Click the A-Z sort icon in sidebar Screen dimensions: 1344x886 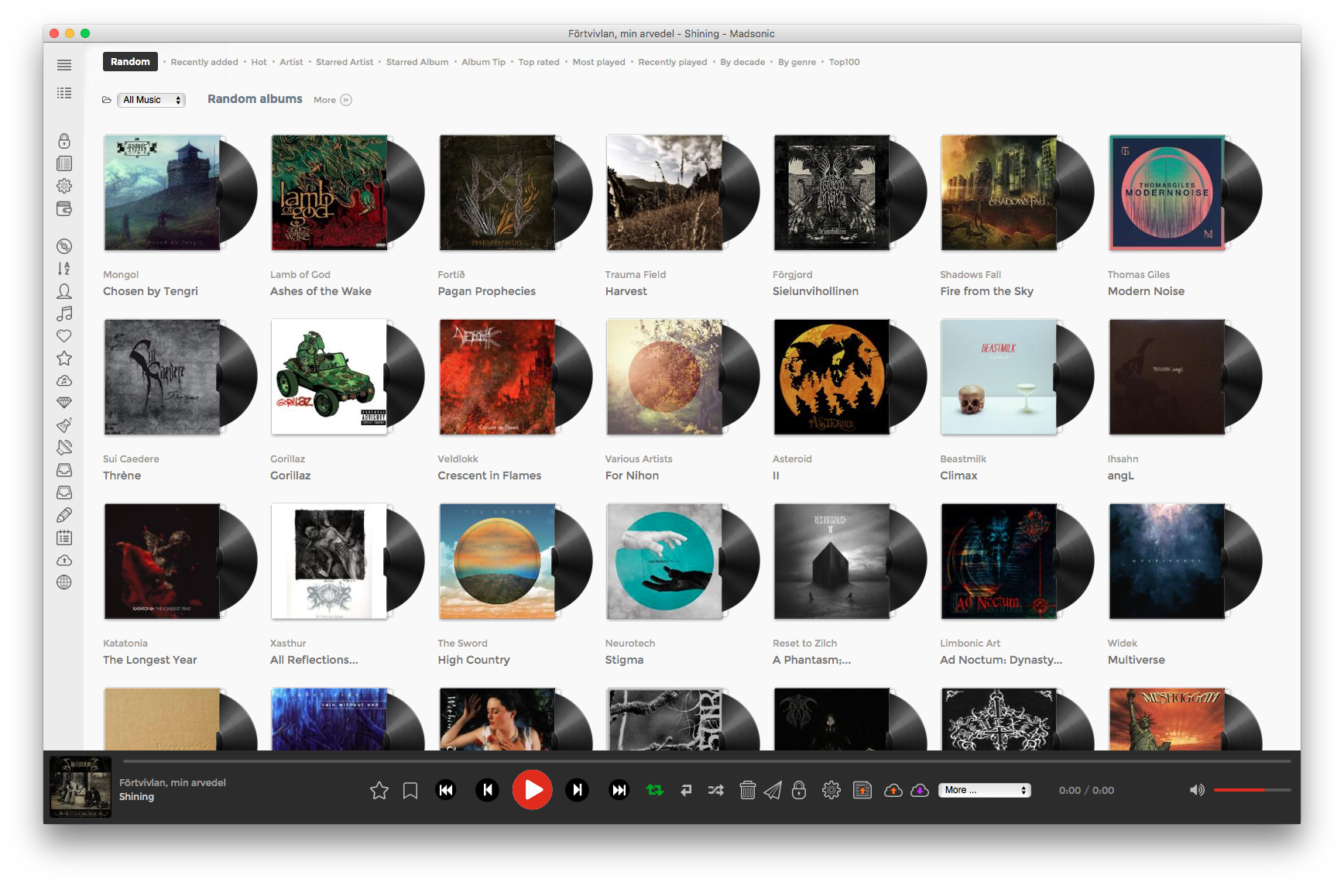[64, 269]
